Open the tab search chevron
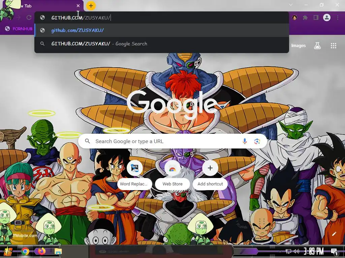 (x=291, y=5)
